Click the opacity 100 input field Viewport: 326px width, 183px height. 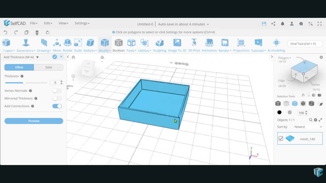click(x=301, y=113)
